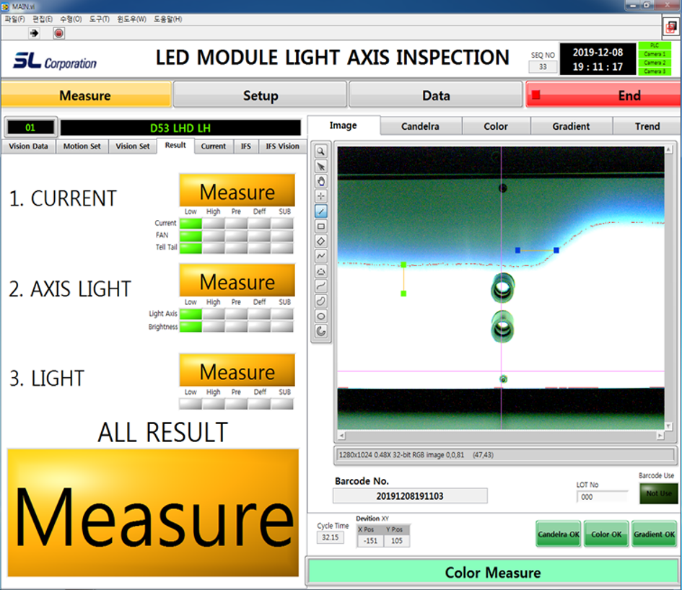Choose the hand Pan tool
This screenshot has width=682, height=590.
[320, 181]
